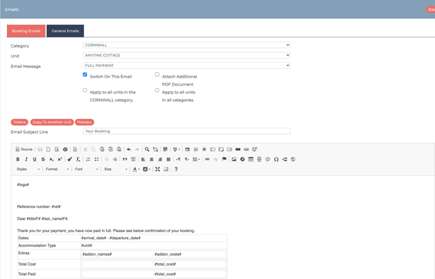Click the Insert Link icon
This screenshot has width=435, height=279.
point(207,159)
